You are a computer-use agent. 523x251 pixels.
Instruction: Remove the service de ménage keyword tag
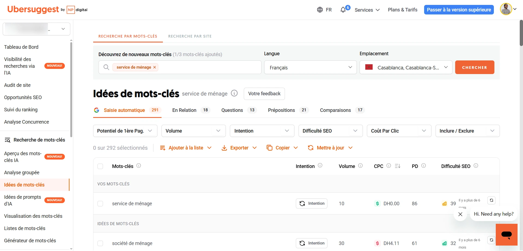[x=155, y=67]
